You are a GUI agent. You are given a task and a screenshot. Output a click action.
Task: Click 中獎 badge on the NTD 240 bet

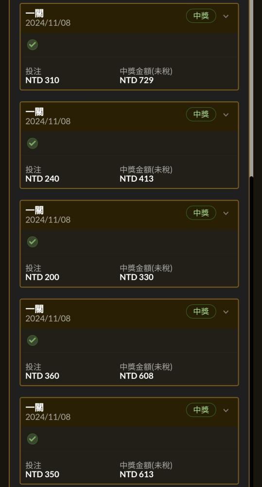point(201,114)
